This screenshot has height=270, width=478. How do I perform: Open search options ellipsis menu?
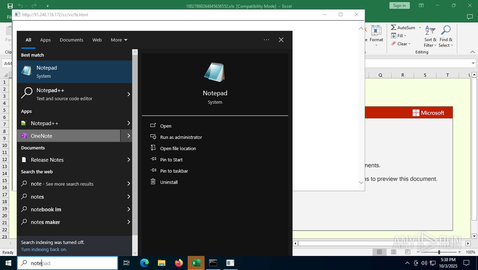pyautogui.click(x=266, y=40)
